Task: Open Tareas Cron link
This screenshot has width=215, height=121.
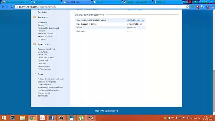Action: coord(43,55)
